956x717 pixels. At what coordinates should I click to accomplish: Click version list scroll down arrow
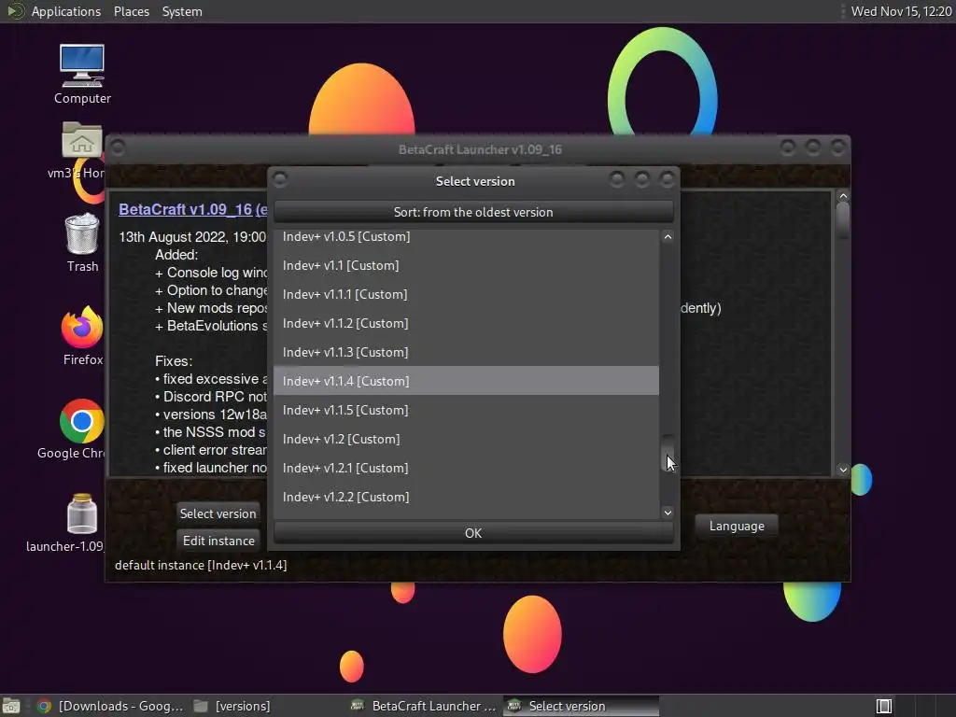pos(668,513)
